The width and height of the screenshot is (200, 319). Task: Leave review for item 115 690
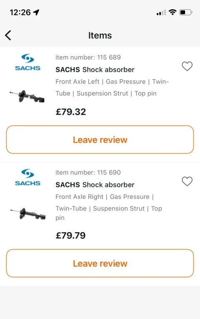(x=100, y=263)
